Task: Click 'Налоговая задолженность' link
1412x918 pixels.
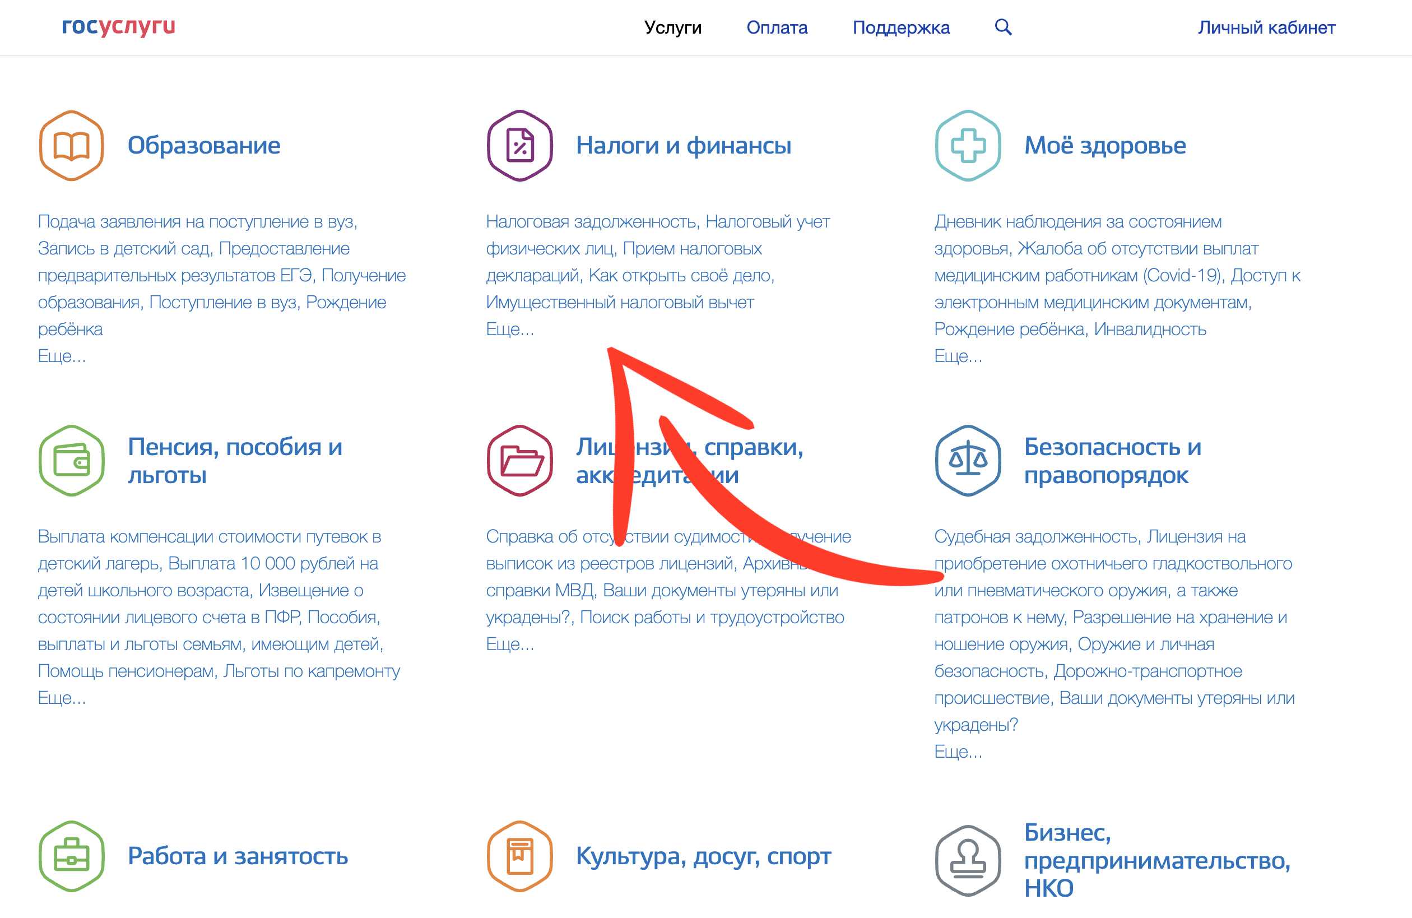Action: 592,222
